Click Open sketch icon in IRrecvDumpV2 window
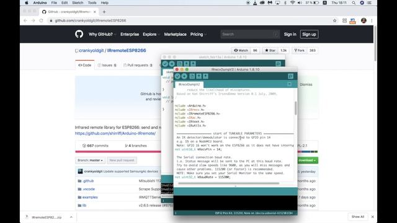Screen dimensions: 397x223 (x=198, y=76)
